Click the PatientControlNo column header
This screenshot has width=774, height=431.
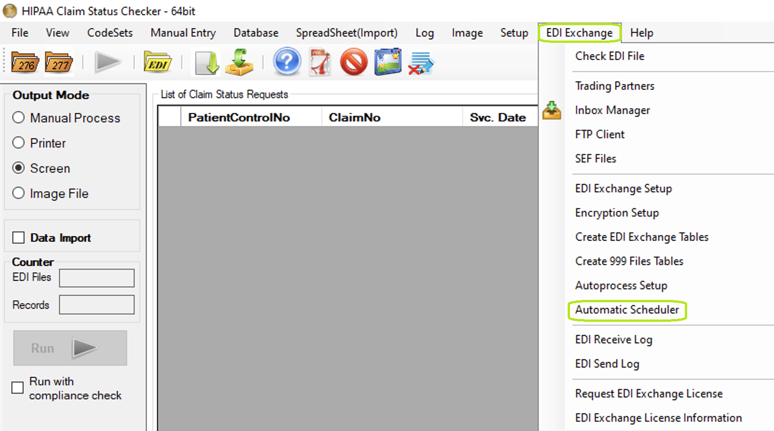point(251,117)
